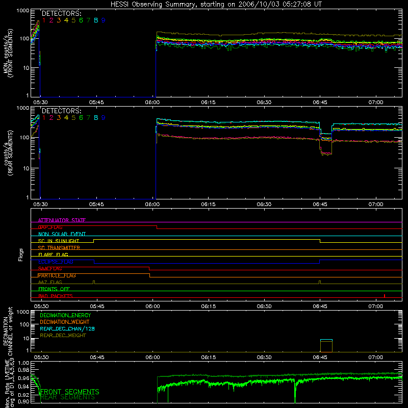
Task: Click the NON_SOLAR_EVENT flag label
Action: pyautogui.click(x=62, y=234)
